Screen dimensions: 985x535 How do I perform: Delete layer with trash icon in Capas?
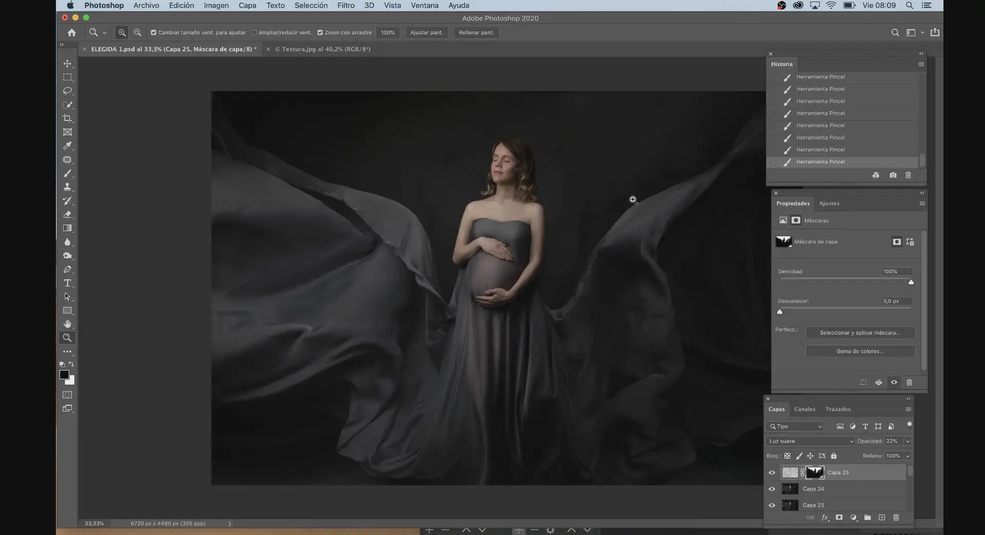point(896,518)
